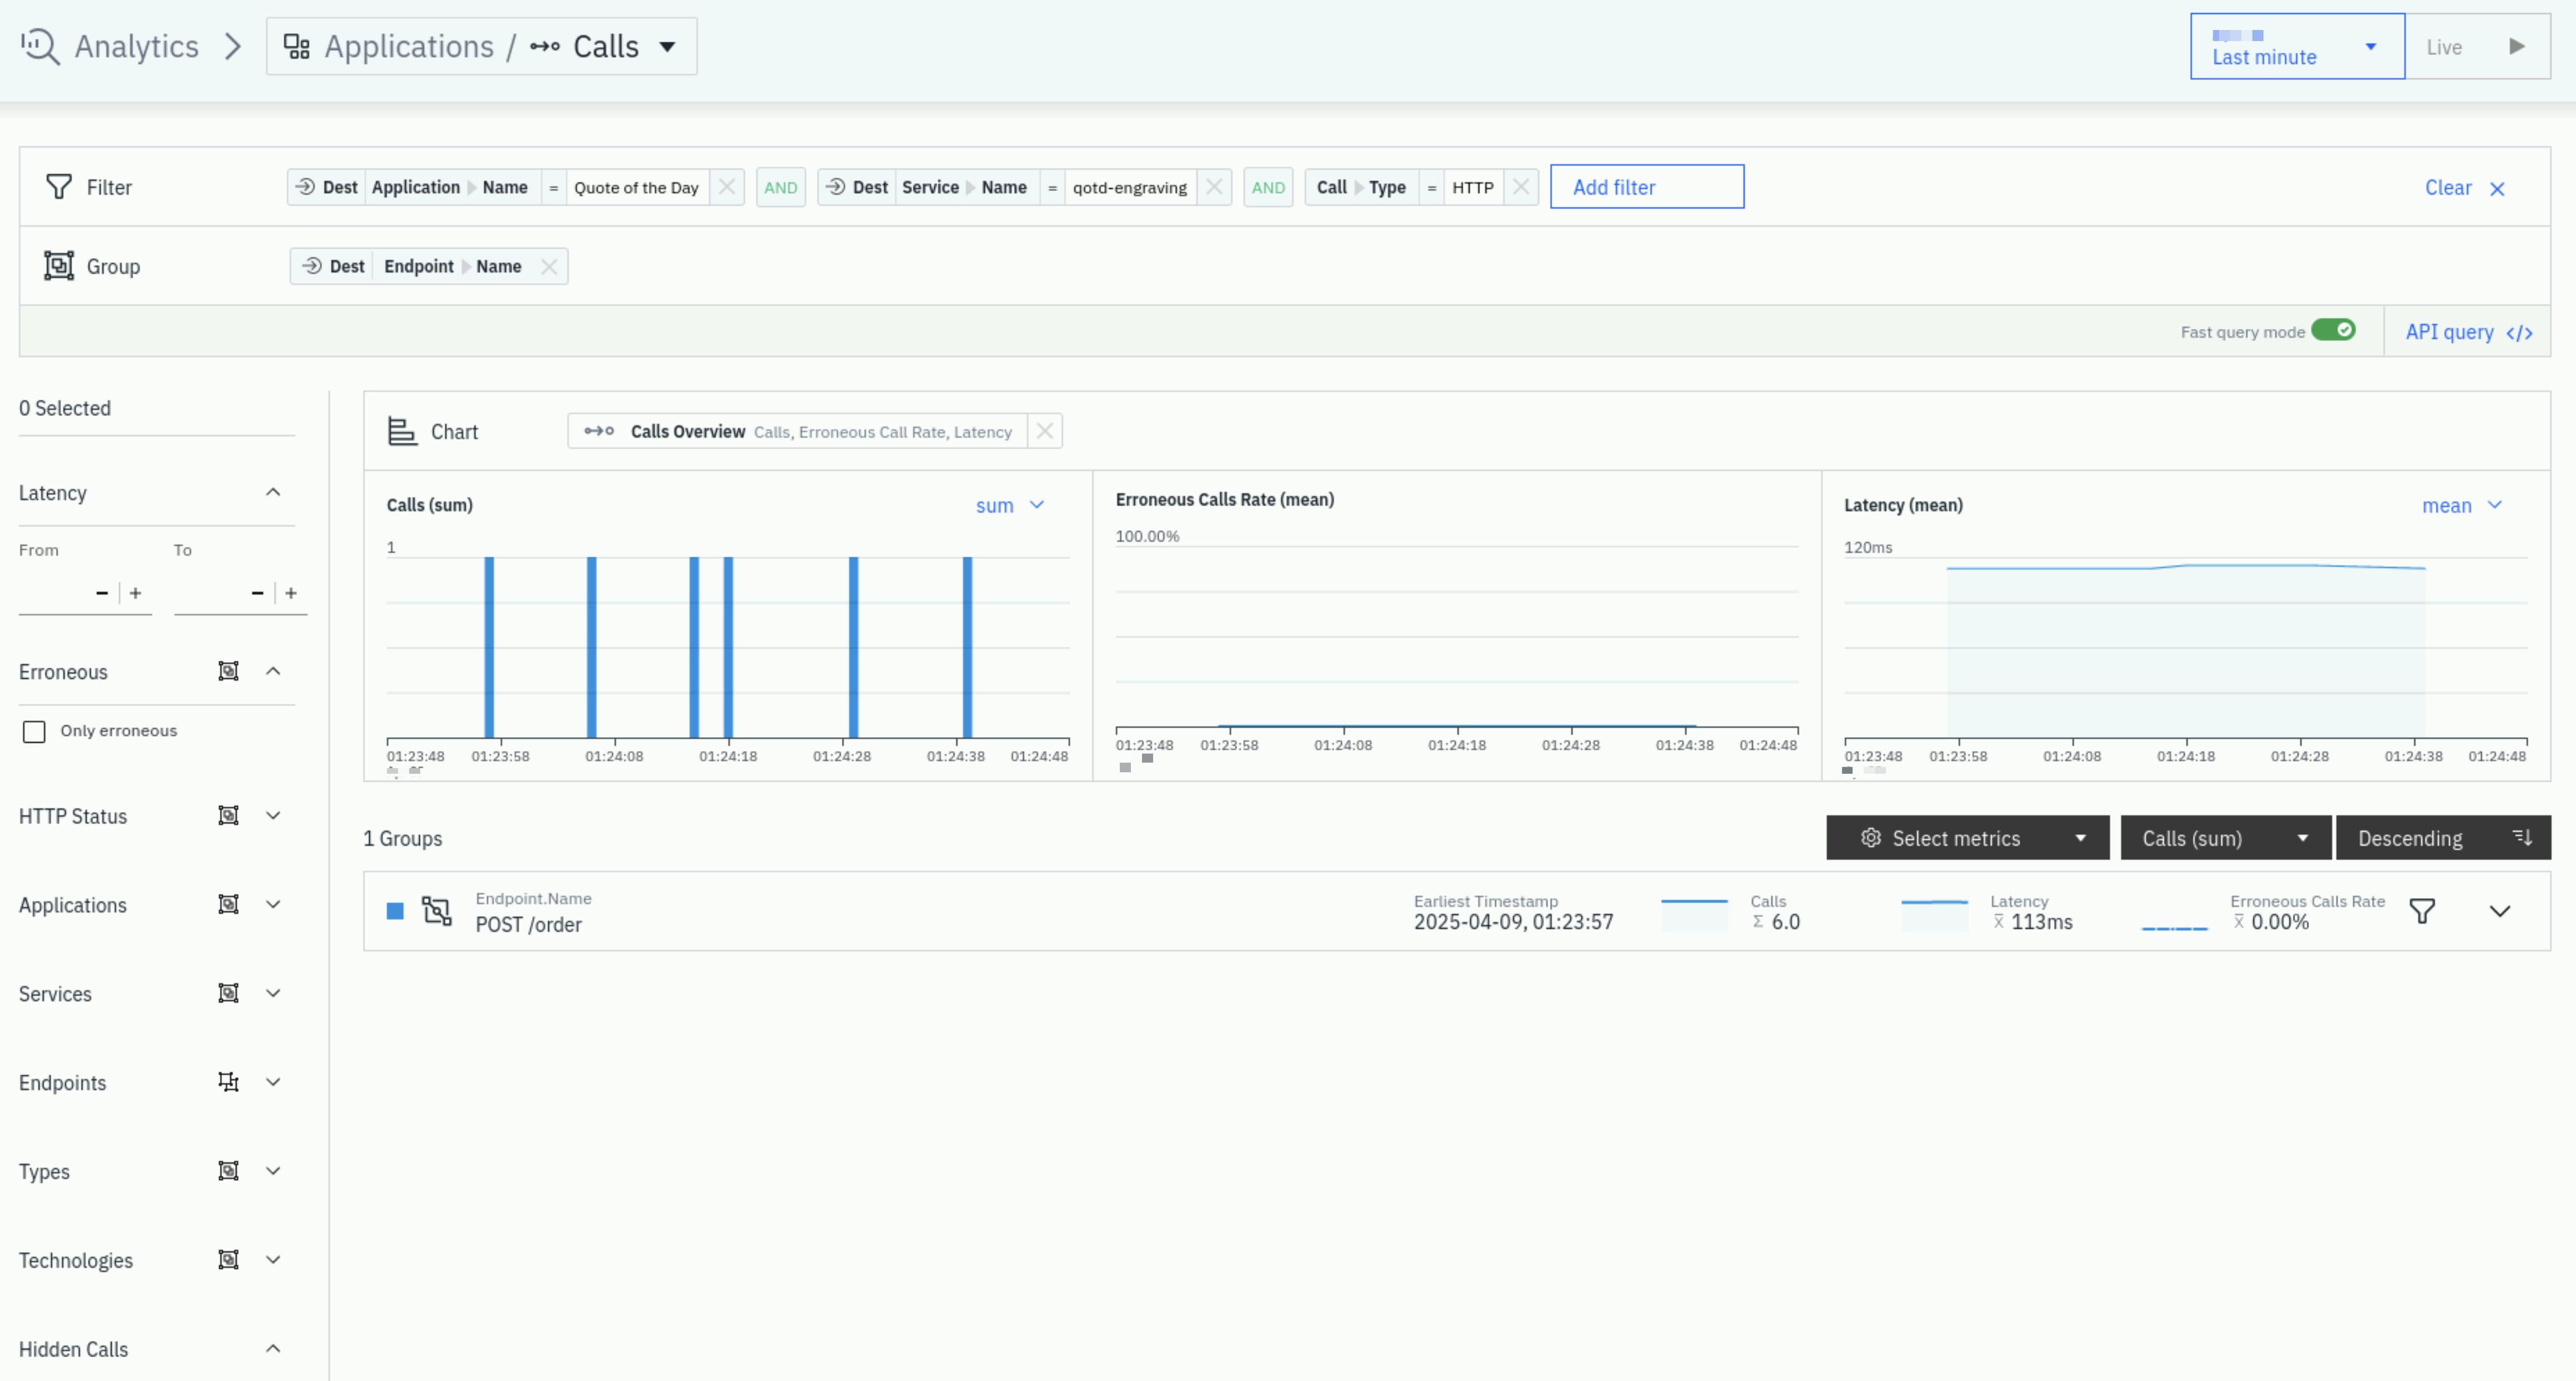The height and width of the screenshot is (1381, 2576).
Task: Collapse the Latency section
Action: coord(273,492)
